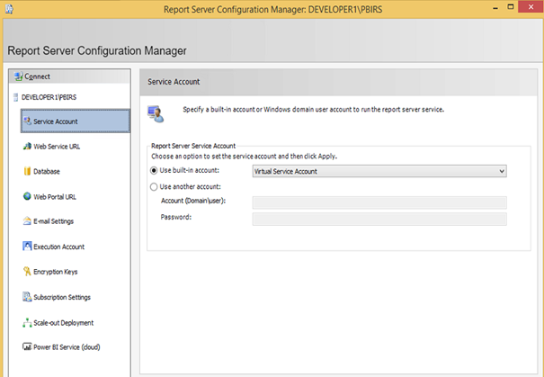The width and height of the screenshot is (544, 377).
Task: Open the Web Portal URL page
Action: pos(55,197)
